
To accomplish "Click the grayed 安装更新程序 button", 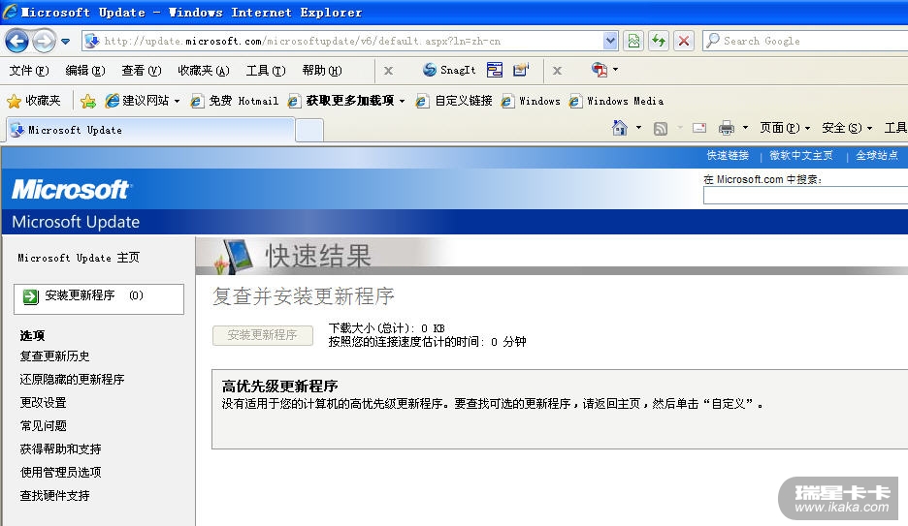I will pos(262,335).
